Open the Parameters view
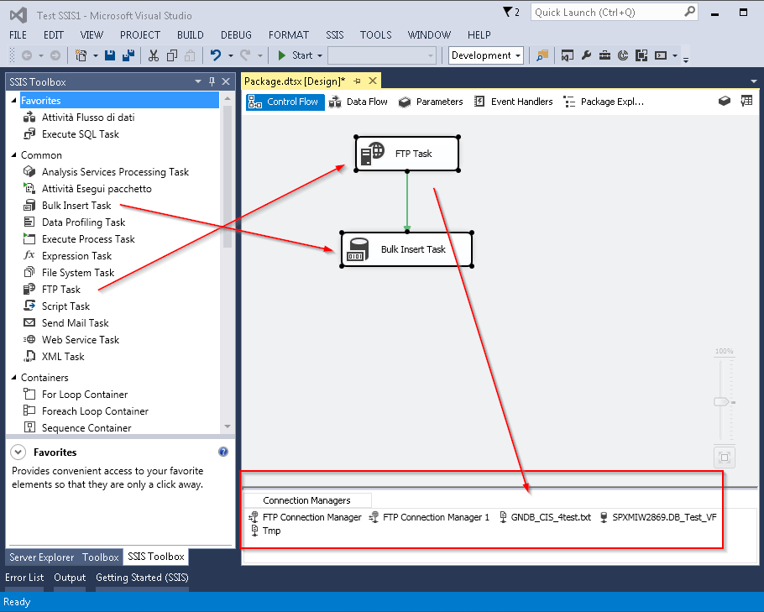The height and width of the screenshot is (612, 764). [x=431, y=102]
